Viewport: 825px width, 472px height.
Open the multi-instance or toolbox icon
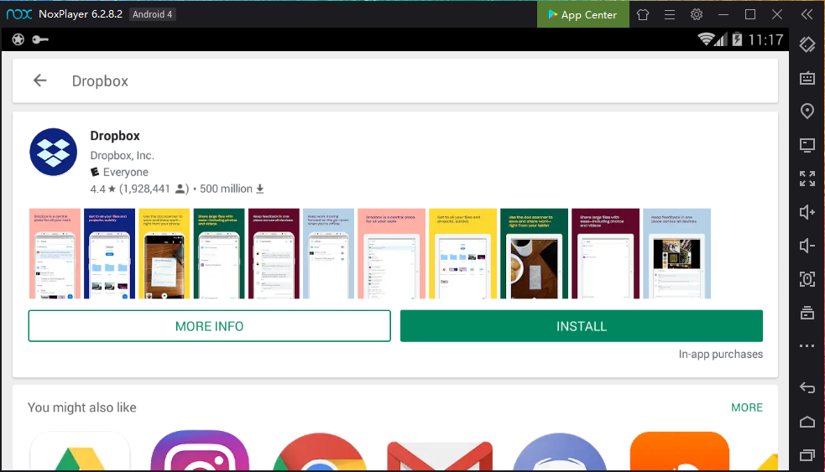807,313
